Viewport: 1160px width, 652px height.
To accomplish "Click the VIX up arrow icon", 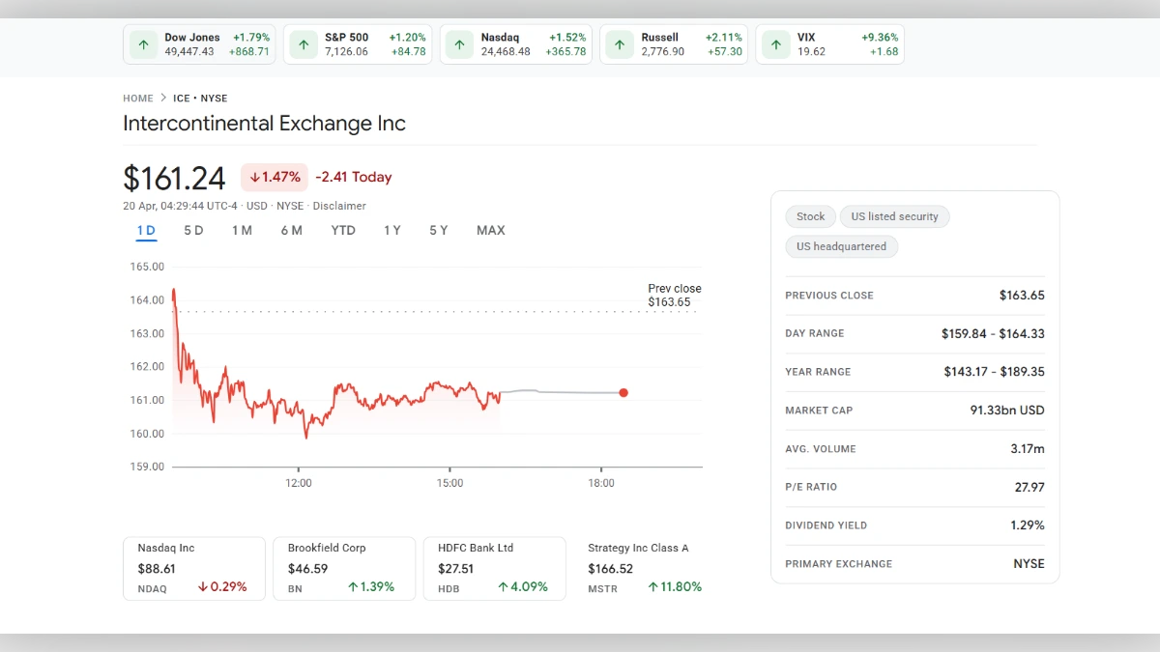I will 776,43.
